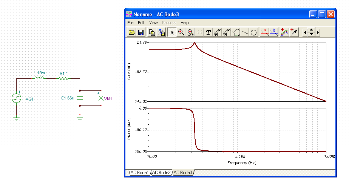Click the 0.00 phase axis value
The height and width of the screenshot is (188, 349).
[143, 108]
